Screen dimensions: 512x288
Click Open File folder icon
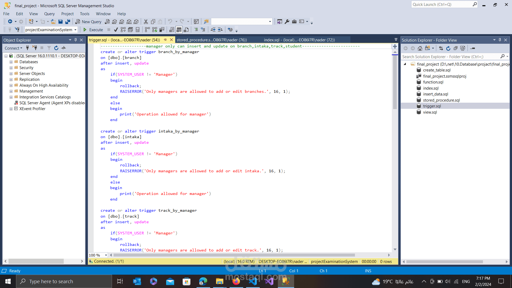click(53, 22)
